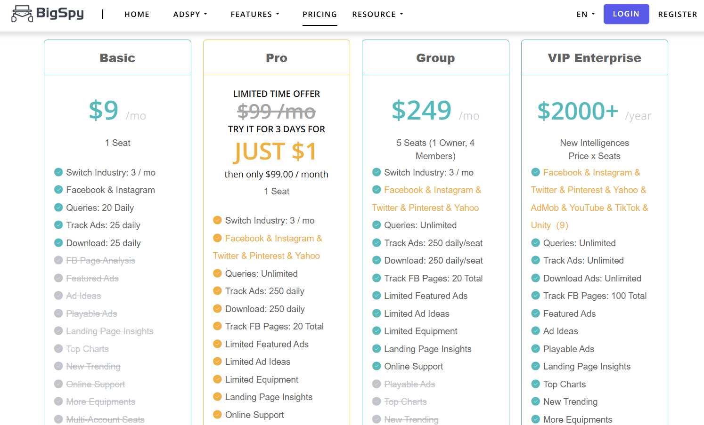
Task: Select the PRICING tab
Action: 319,14
